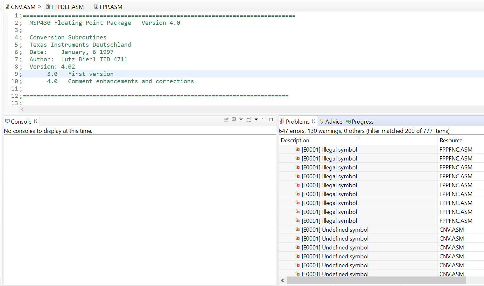Click the 'Date: January, 6 1997' line
The width and height of the screenshot is (484, 286).
[x=71, y=52]
